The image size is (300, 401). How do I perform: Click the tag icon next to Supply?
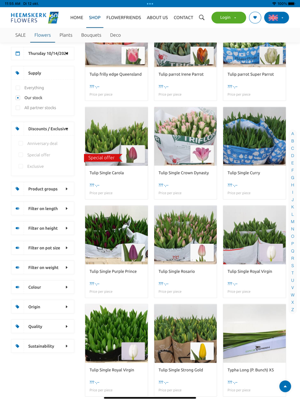(x=18, y=73)
